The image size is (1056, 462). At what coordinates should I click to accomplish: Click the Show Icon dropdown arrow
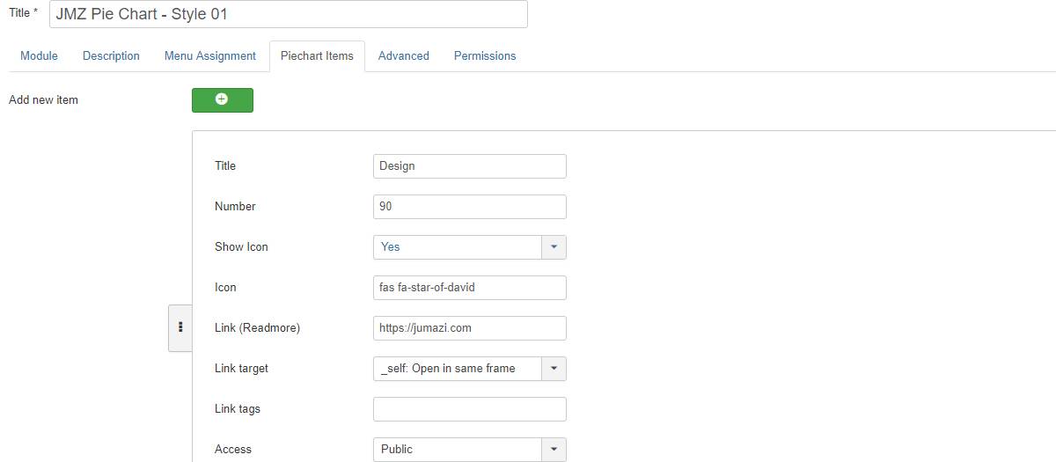click(554, 247)
